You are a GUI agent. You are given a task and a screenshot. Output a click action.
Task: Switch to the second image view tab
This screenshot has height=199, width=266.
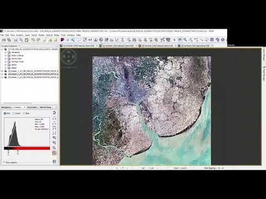(x=118, y=45)
